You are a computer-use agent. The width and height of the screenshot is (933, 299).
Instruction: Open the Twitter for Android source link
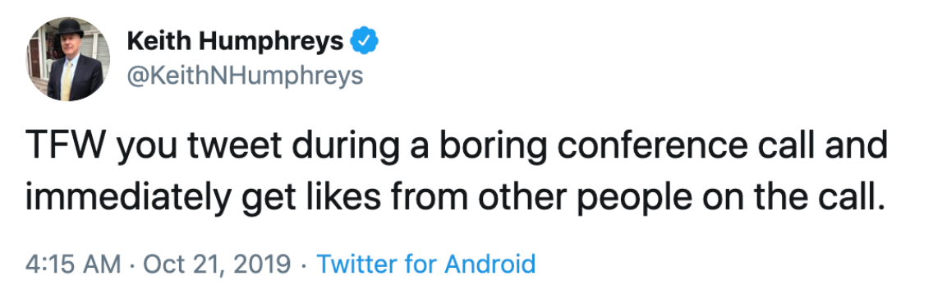click(425, 263)
